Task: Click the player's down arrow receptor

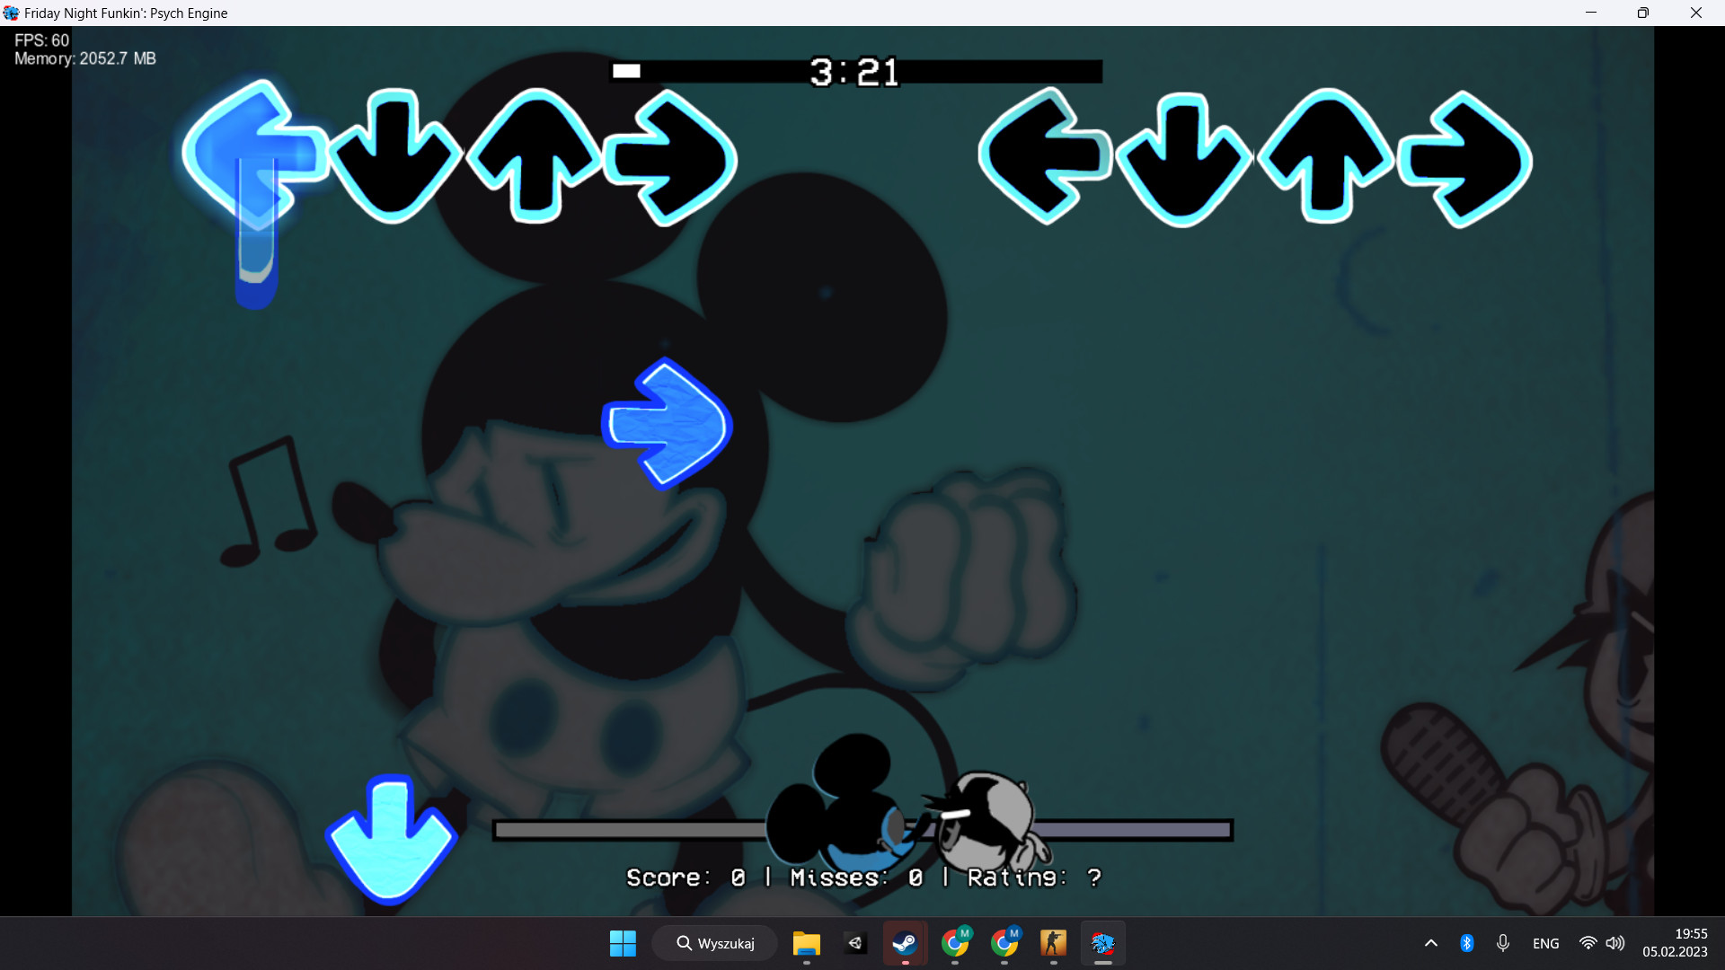Action: (x=1183, y=160)
